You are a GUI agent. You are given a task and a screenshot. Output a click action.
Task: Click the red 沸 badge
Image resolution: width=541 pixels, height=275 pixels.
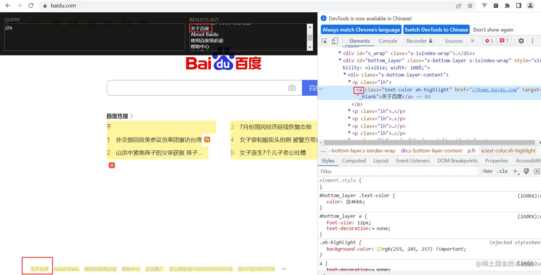[x=112, y=165]
